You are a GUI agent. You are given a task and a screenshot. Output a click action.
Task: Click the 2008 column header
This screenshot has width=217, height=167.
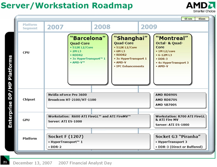point(102,27)
